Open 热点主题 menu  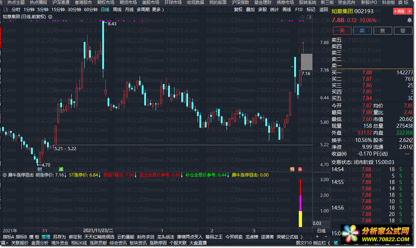click(16, 2)
